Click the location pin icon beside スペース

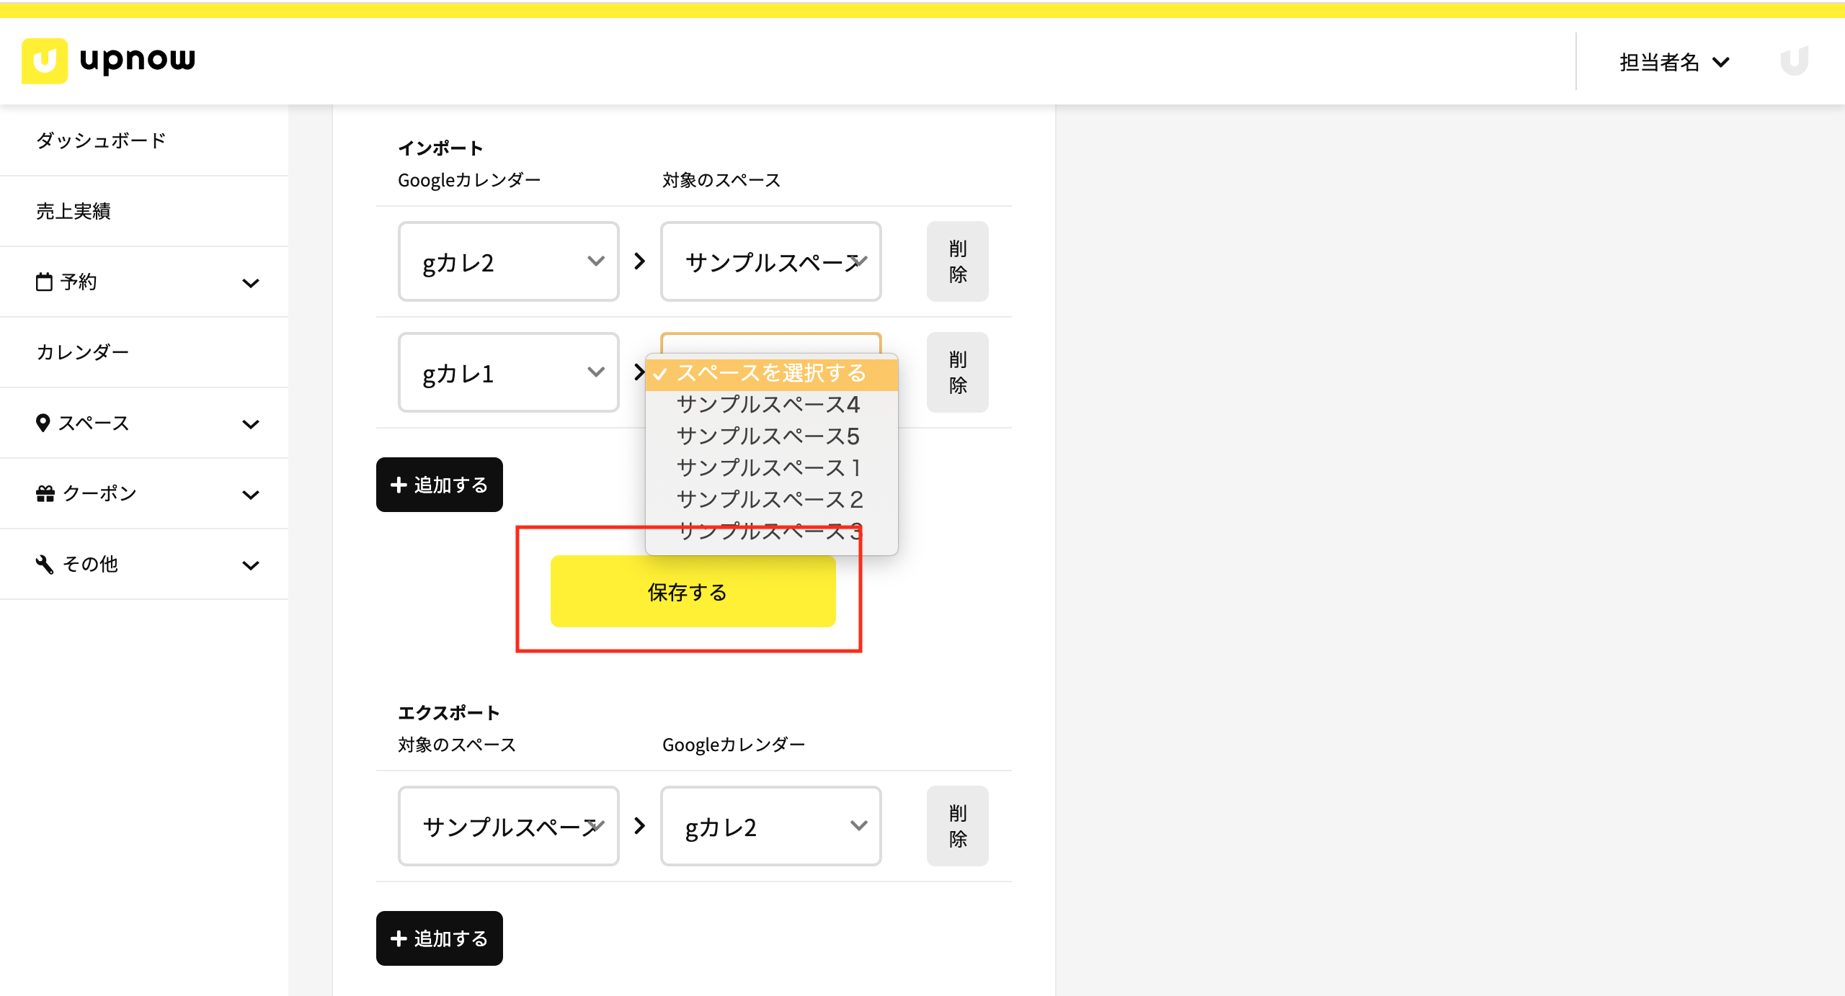click(x=43, y=423)
